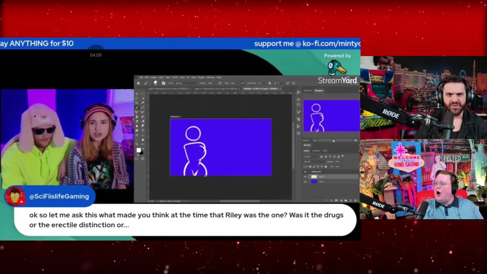Hide the white-thumbnail Layer 2
The width and height of the screenshot is (487, 274).
coord(305,177)
